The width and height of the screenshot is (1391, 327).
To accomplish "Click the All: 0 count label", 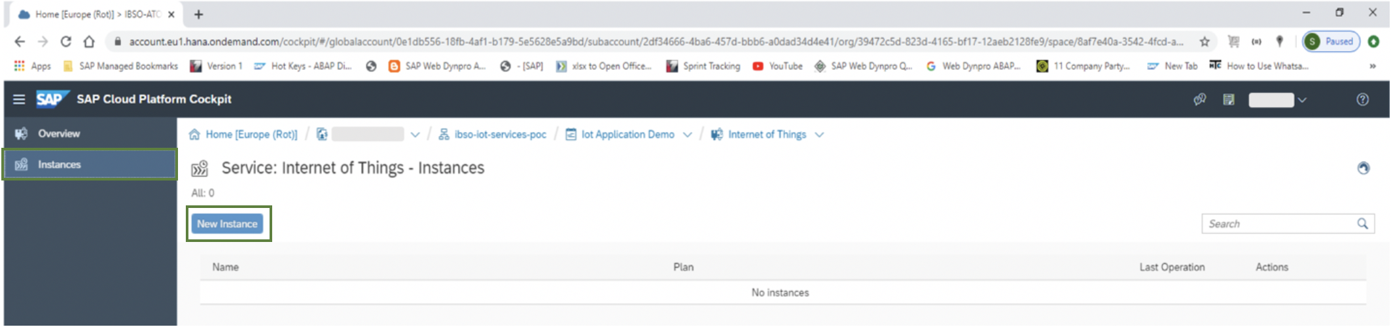I will (x=202, y=193).
